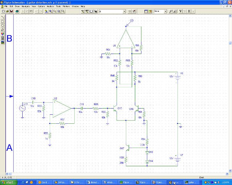Click the Current Marker icon
The image size is (232, 185).
coord(175,11)
